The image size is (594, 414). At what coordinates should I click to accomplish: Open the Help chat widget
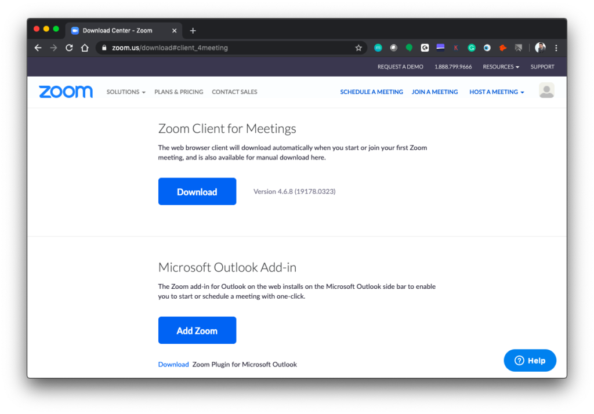click(530, 361)
